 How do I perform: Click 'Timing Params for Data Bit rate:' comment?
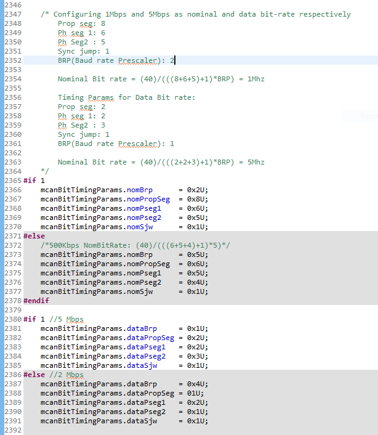[126, 97]
